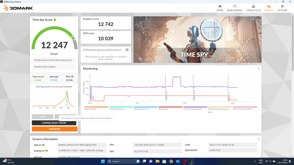
Task: Toggle GPU Temperature legend entry
Action: 146,108
